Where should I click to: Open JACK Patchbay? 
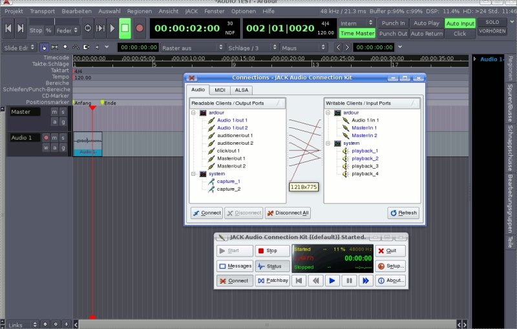(272, 281)
